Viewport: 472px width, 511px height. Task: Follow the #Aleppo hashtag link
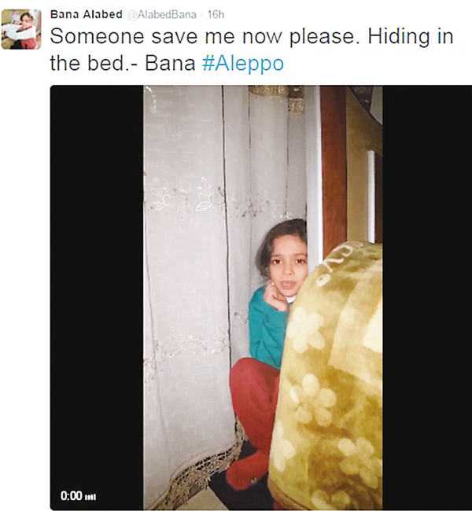[243, 63]
